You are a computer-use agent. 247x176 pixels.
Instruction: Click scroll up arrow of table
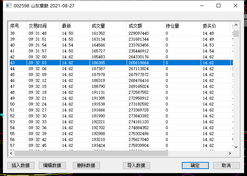236,25
